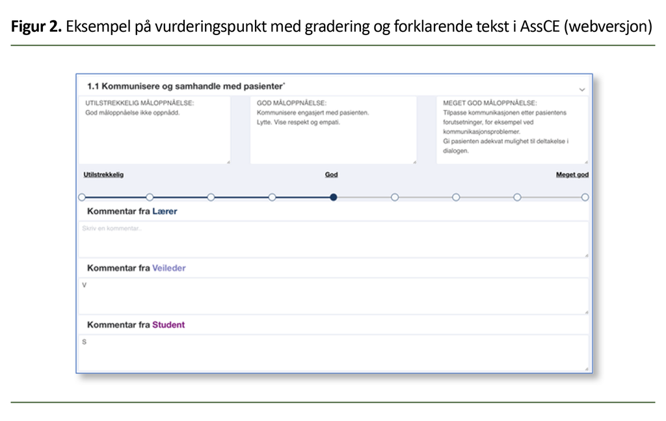Select the last grading point below Meget god
The height and width of the screenshot is (421, 666).
585,197
